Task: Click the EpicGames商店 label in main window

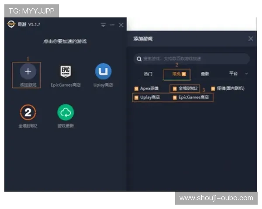Action: 65,85
